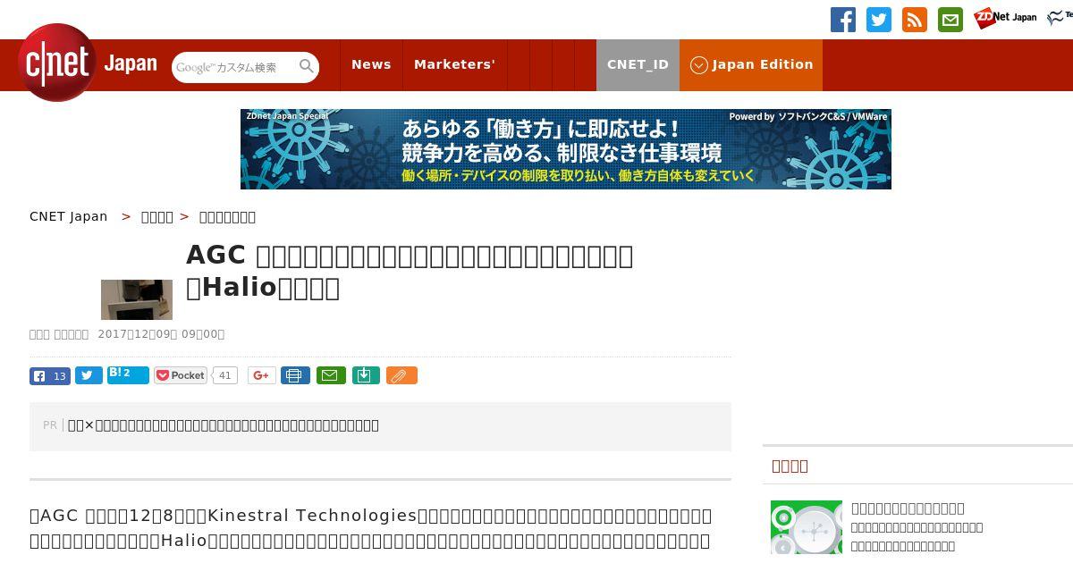Click the ZDNet Japan Special banner ad

pyautogui.click(x=566, y=149)
